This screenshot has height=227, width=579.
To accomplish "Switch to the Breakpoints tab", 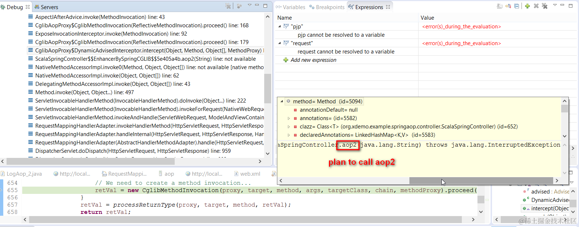I will pos(327,7).
